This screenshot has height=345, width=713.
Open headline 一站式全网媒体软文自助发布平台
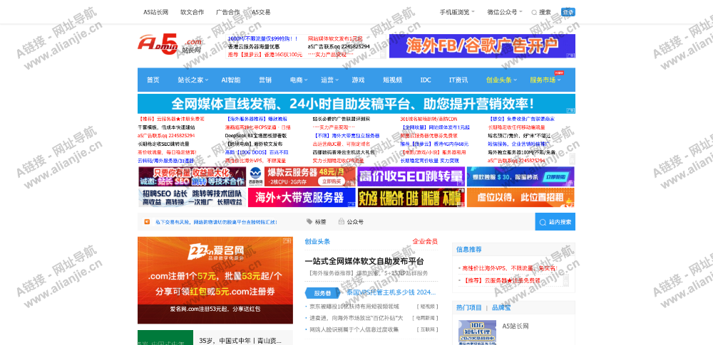364,262
